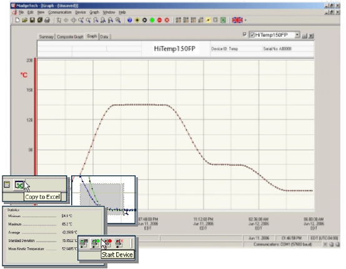
Task: Click the Device ID: Temp field
Action: click(x=224, y=49)
